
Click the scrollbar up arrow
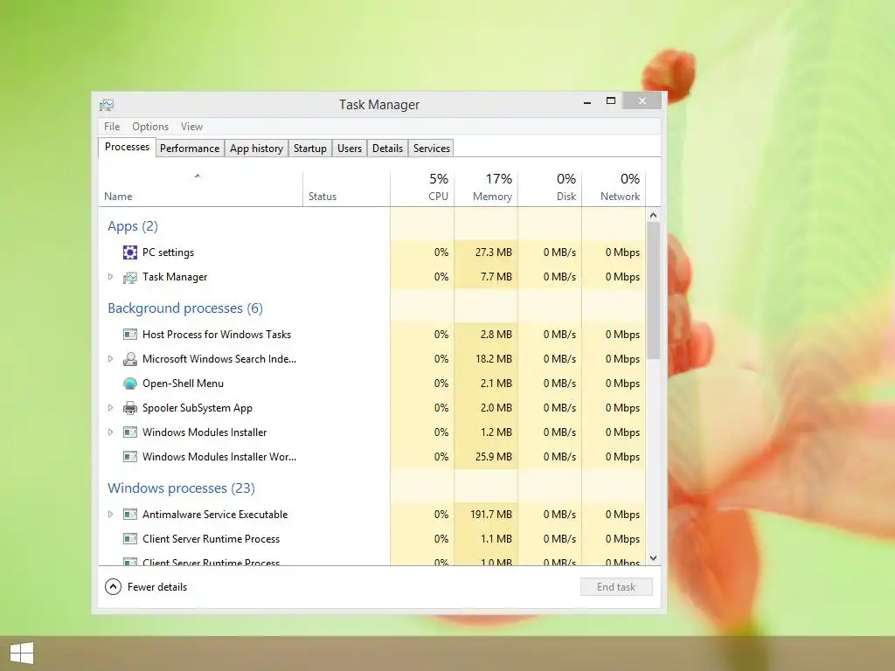pos(654,215)
